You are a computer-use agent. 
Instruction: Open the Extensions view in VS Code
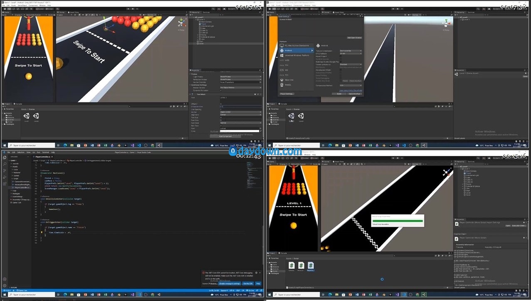5,184
